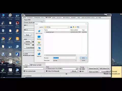Image resolution: width=122 pixels, height=91 pixels.
Task: Switch to FLASHER tab
Action: click(30, 18)
